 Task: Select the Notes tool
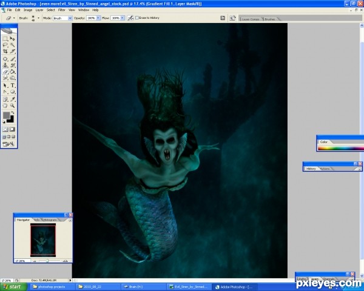5,99
